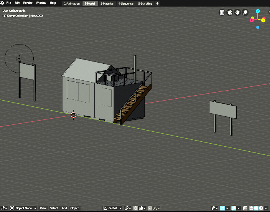Toggle the snapping magnet button

tap(135, 208)
